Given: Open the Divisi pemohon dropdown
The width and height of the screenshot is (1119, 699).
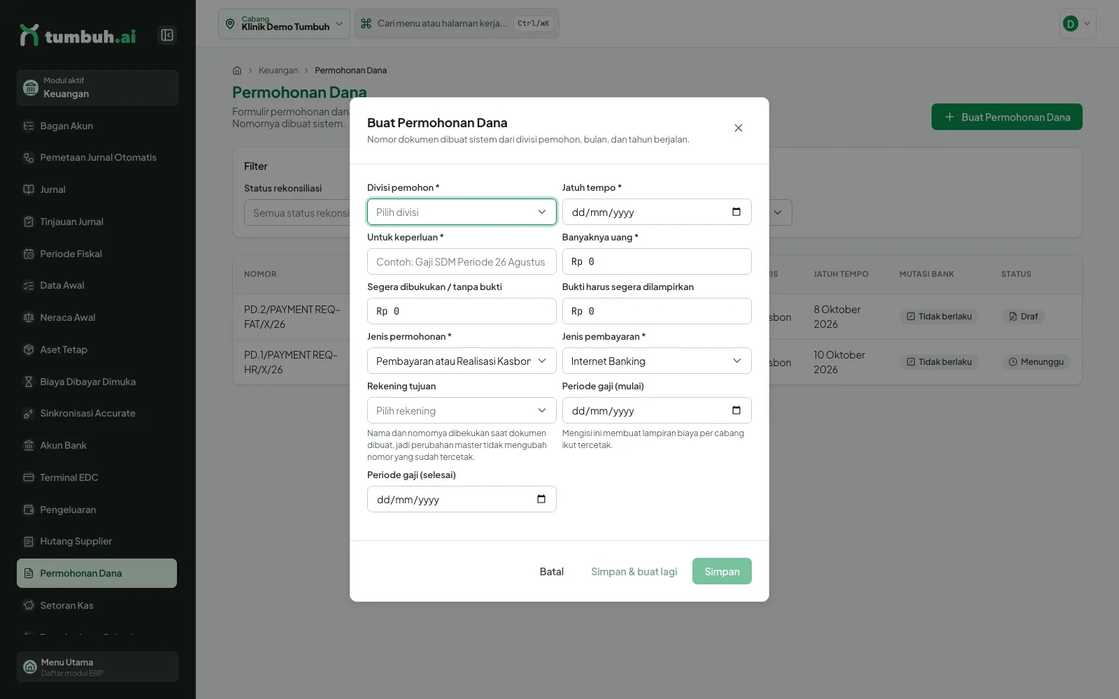Looking at the screenshot, I should 462,212.
